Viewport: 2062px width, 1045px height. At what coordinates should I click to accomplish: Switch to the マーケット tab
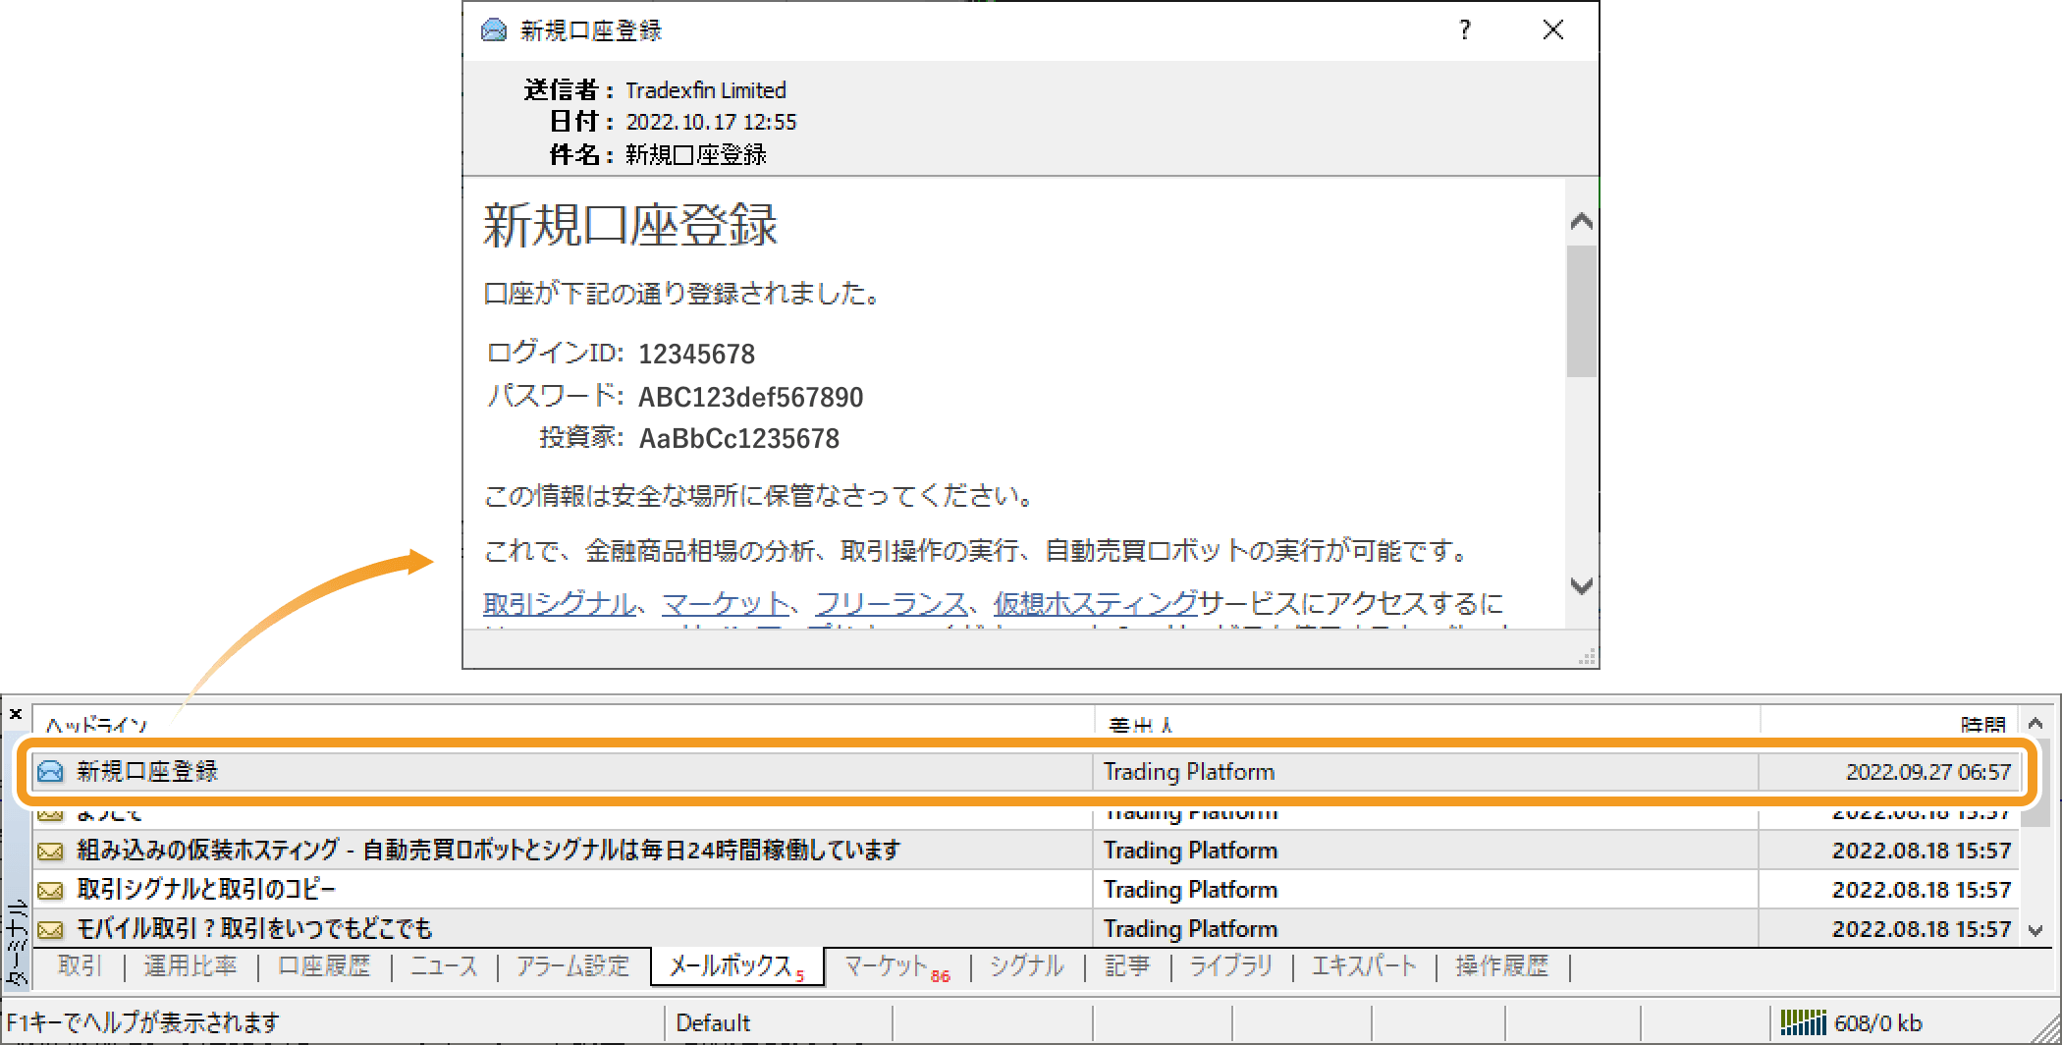click(x=896, y=966)
